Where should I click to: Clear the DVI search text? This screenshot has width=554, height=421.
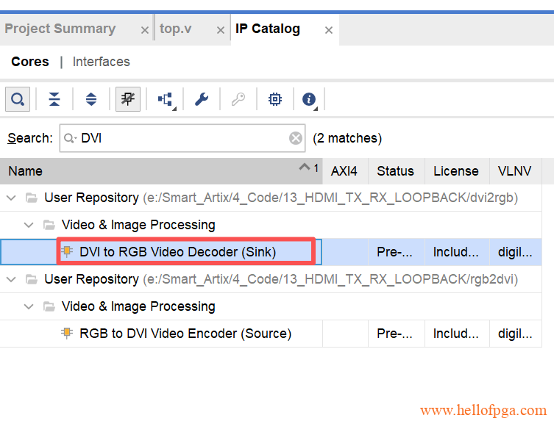(295, 138)
